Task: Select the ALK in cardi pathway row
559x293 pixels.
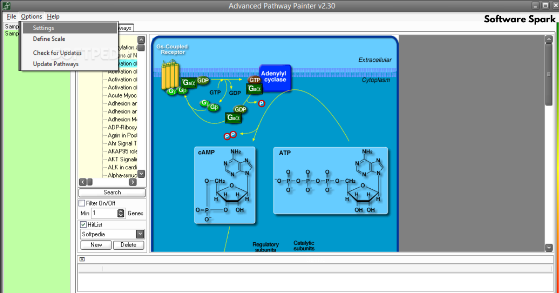Action: pyautogui.click(x=123, y=167)
